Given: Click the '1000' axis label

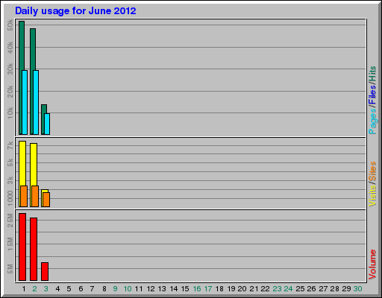Looking at the screenshot, I should pos(10,198).
